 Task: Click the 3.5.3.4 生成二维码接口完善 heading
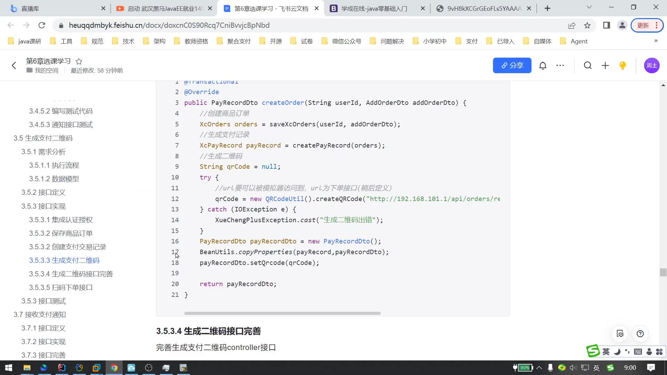208,331
